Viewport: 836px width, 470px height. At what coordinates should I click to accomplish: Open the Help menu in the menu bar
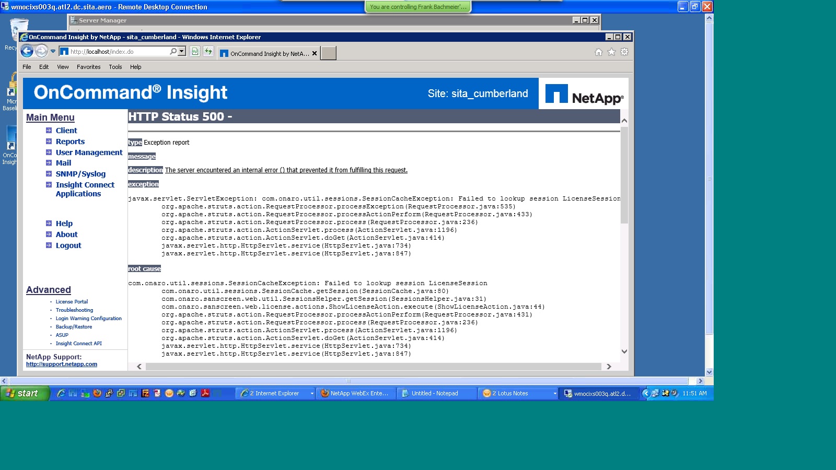[136, 67]
